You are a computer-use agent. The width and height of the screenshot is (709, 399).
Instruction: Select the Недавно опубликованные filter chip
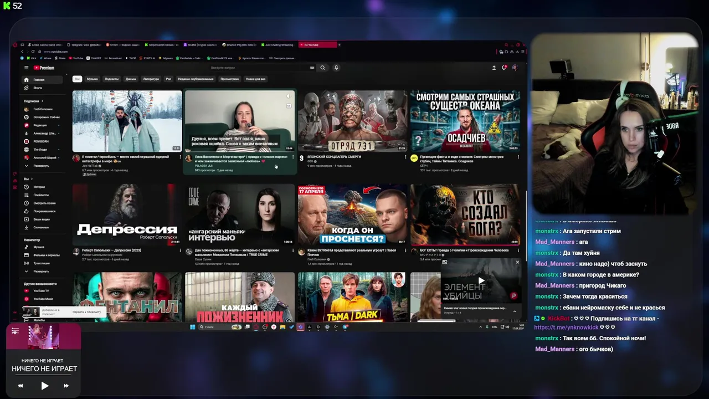(196, 79)
